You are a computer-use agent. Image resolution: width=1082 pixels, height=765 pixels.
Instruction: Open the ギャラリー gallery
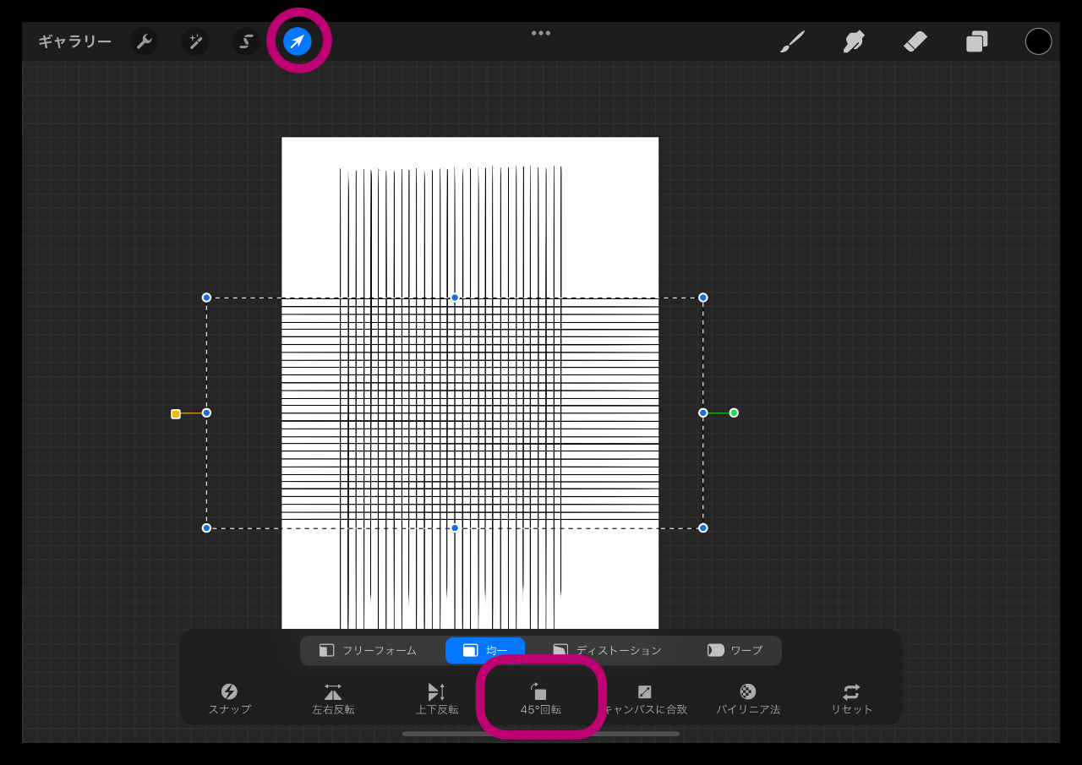click(x=74, y=41)
